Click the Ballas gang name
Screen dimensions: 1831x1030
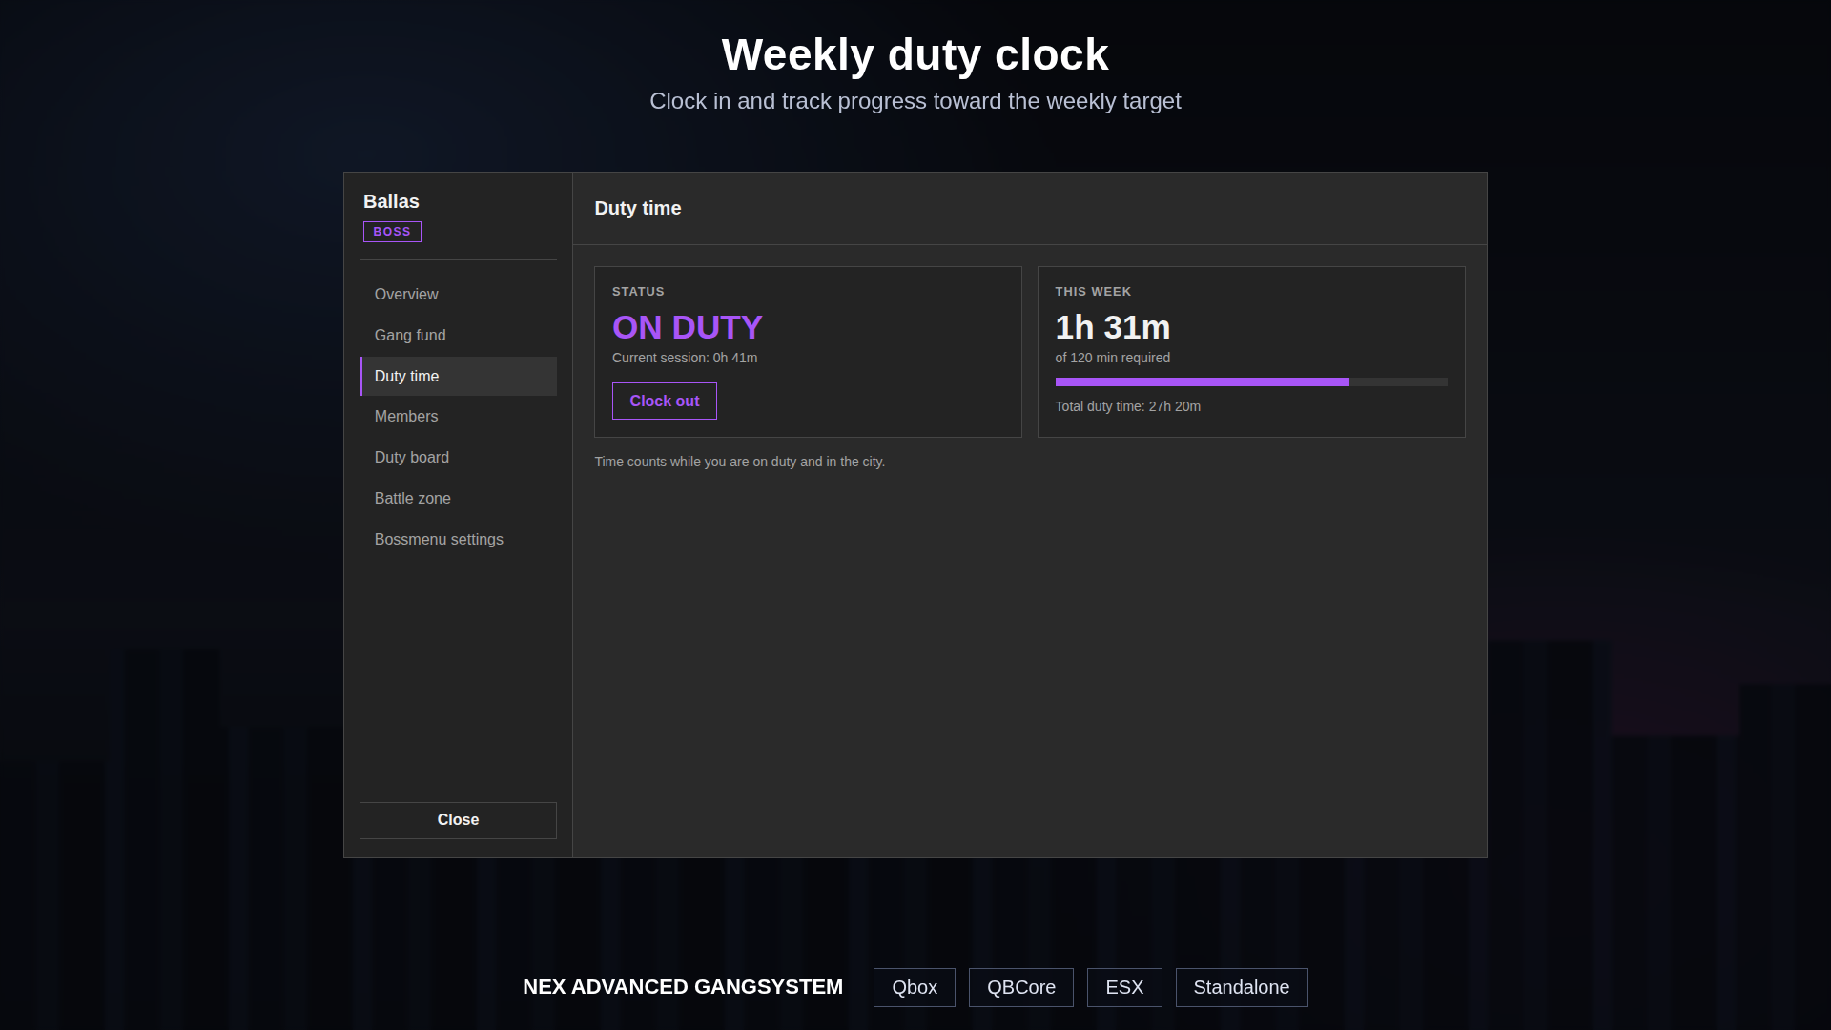391,202
